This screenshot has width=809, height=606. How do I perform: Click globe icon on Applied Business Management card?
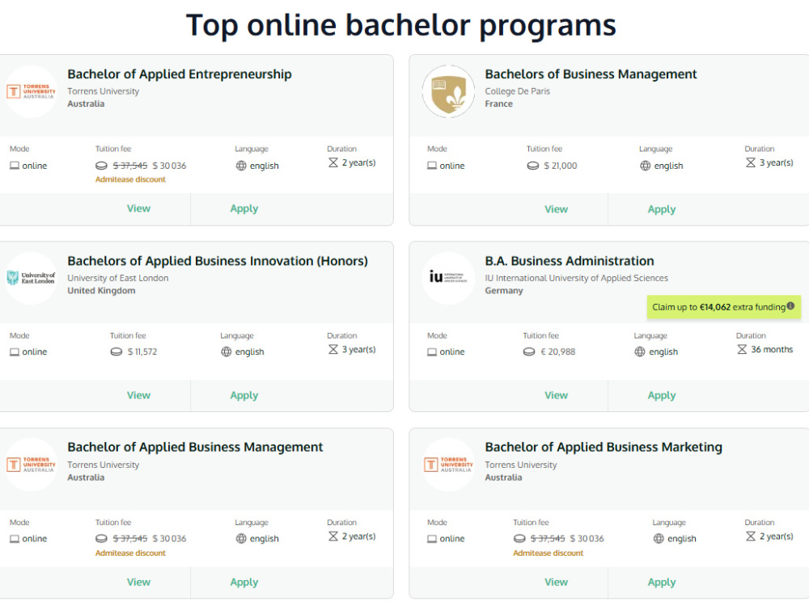point(241,539)
